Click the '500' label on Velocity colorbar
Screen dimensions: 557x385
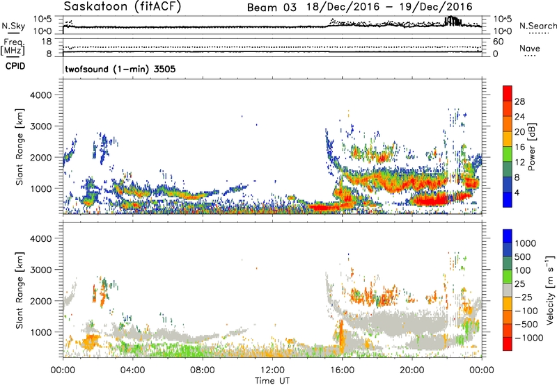coord(522,257)
